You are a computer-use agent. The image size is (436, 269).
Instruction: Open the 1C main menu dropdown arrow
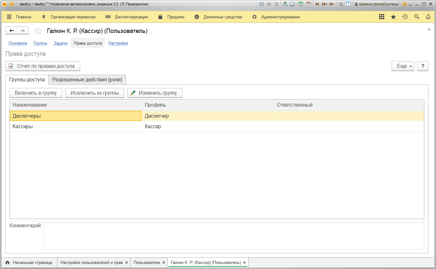(12, 4)
